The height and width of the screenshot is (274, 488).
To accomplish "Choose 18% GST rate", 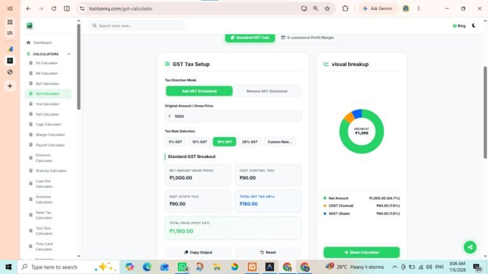I will coord(224,141).
